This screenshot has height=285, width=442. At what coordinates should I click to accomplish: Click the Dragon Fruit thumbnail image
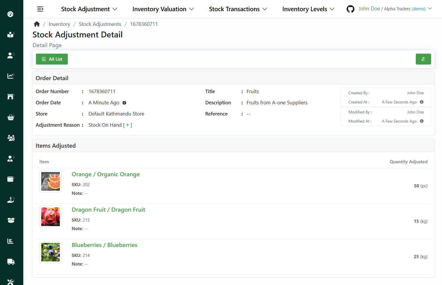(x=50, y=217)
